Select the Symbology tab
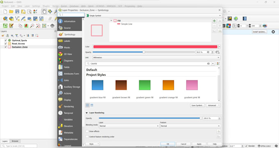 70,35
